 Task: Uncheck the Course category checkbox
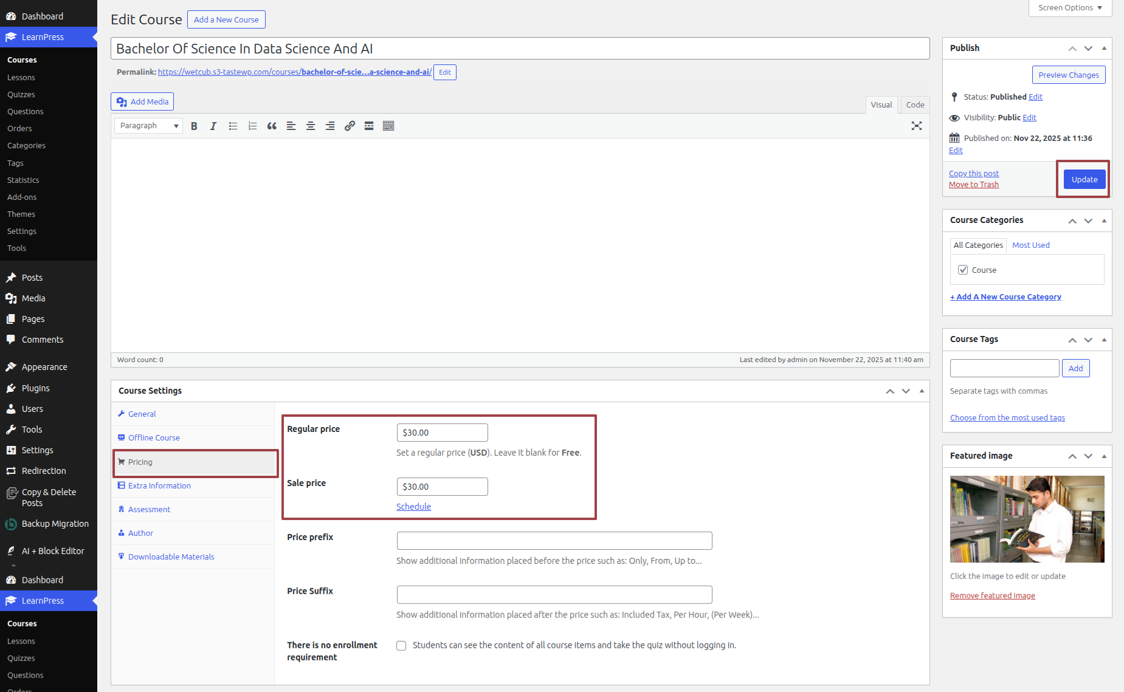click(x=963, y=270)
